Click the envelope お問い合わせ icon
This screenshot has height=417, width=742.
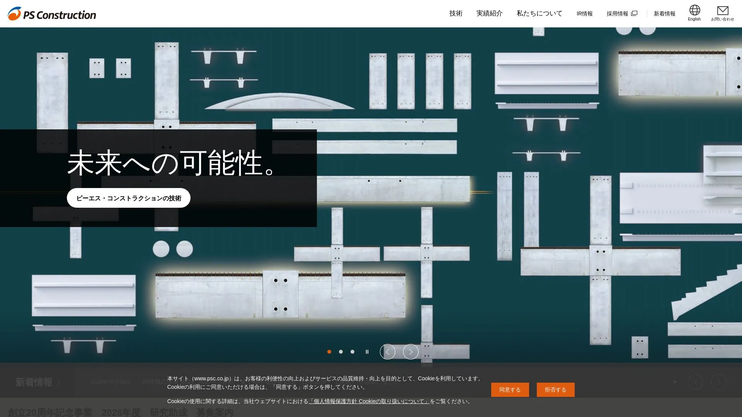722,13
